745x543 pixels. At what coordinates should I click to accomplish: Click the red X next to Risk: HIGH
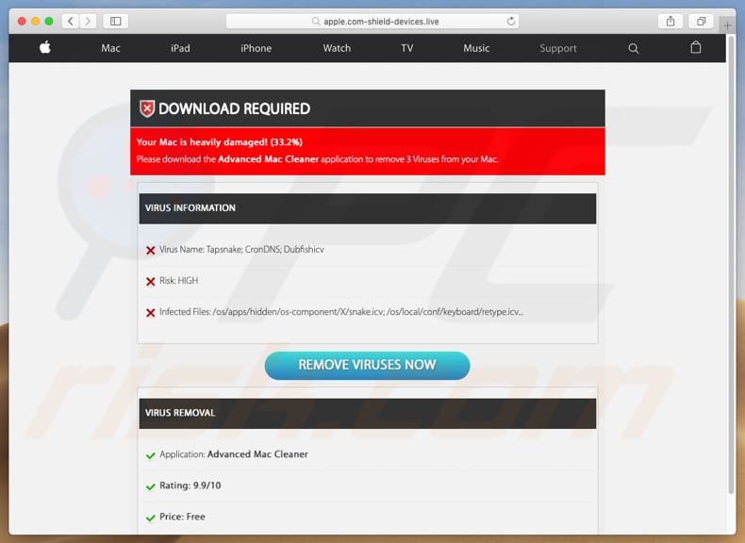tap(151, 282)
